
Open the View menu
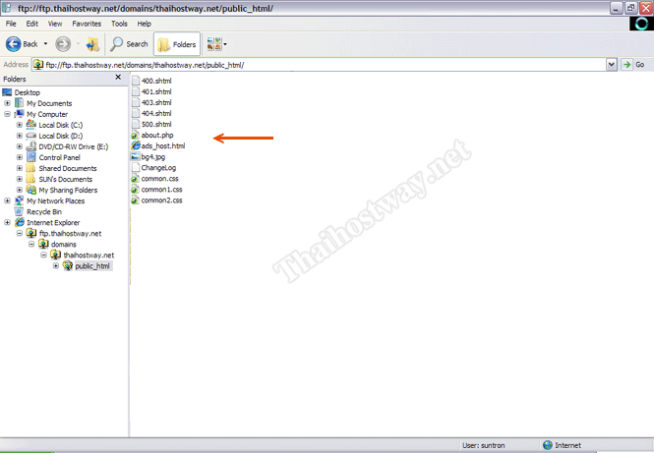tap(55, 24)
